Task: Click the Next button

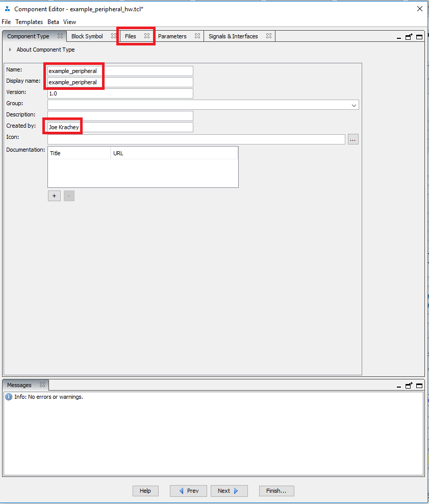Action: [x=229, y=491]
